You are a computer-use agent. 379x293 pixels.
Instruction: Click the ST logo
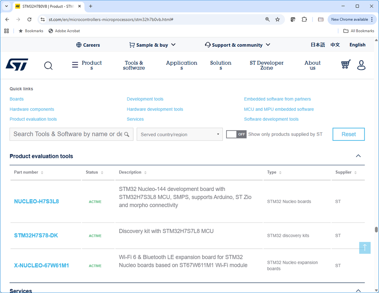pos(17,65)
